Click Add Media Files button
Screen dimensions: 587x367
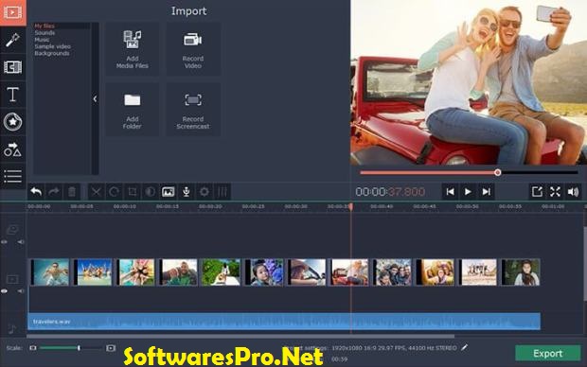pyautogui.click(x=133, y=49)
